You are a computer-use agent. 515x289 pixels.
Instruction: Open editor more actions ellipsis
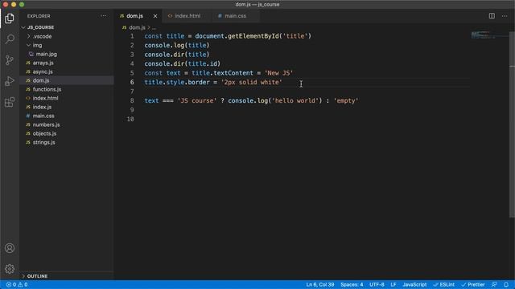coord(505,16)
